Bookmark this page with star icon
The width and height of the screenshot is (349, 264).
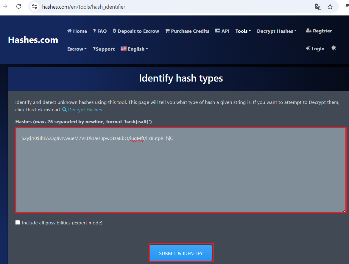[x=330, y=7]
